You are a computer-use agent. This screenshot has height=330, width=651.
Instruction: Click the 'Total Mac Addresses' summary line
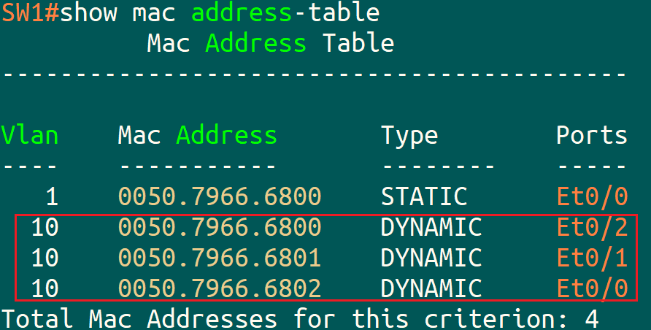coord(299,319)
